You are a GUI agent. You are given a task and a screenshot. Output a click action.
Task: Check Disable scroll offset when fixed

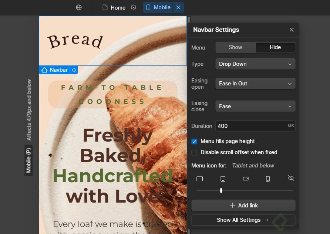(194, 152)
